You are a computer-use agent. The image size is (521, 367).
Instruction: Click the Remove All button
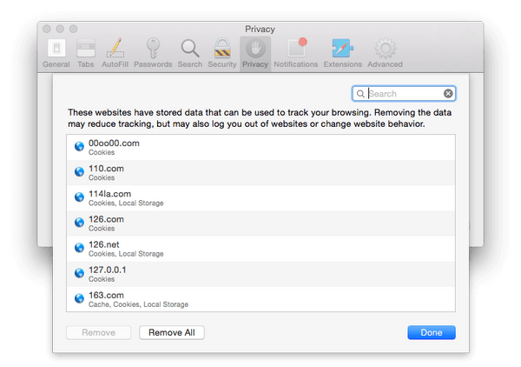pos(172,332)
